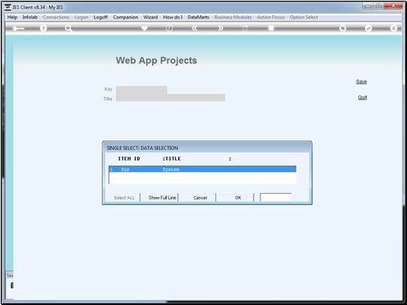The image size is (407, 305).
Task: Open the question mark help icon
Action: tap(44, 28)
